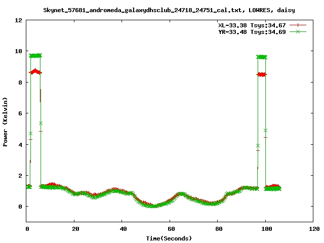Viewport: 324px width, 243px height.
Task: Click y-axis tick label 8
Action: [x=20, y=83]
